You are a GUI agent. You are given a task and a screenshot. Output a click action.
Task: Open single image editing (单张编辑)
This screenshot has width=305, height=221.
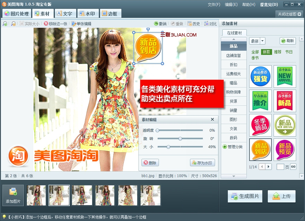(x=81, y=24)
